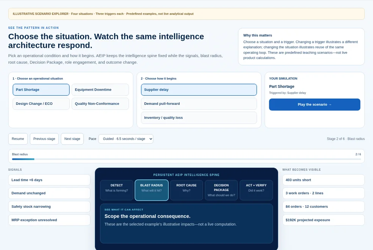The width and height of the screenshot is (373, 250).
Task: Click the $192K projected exposure card
Action: coord(323,220)
